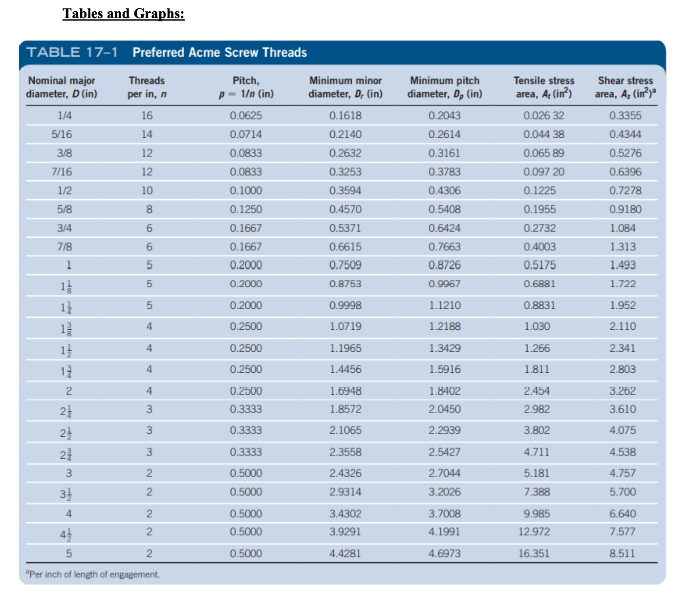Select minor diameter value '2.4326'

345,473
